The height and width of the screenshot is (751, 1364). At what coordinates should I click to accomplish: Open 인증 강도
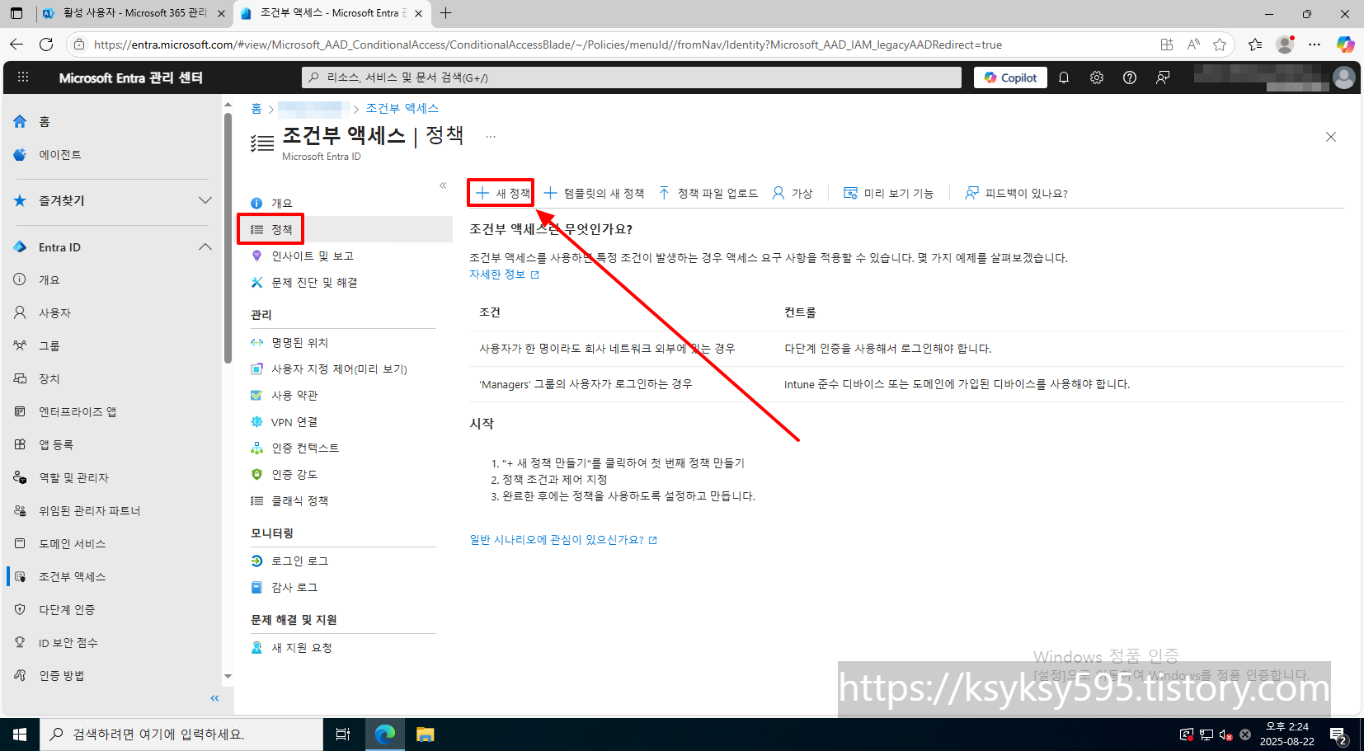click(294, 474)
